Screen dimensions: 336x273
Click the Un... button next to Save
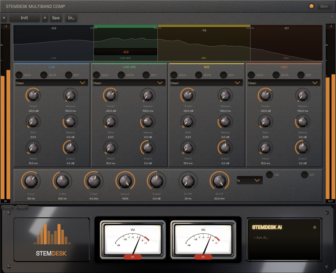[71, 18]
